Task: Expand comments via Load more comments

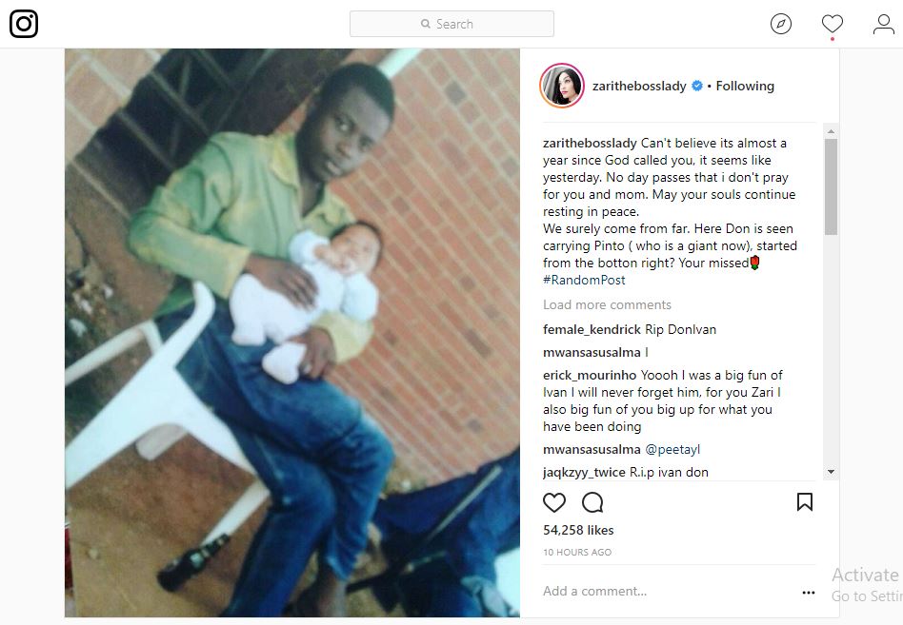Action: pyautogui.click(x=607, y=304)
